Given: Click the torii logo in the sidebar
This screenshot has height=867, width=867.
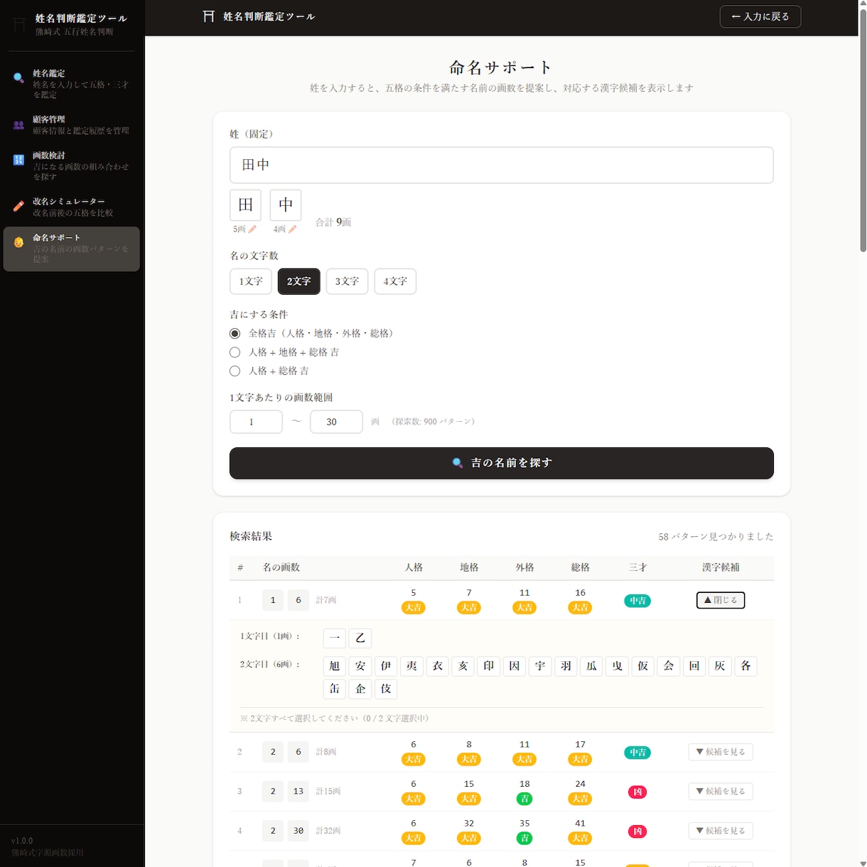Looking at the screenshot, I should (19, 25).
